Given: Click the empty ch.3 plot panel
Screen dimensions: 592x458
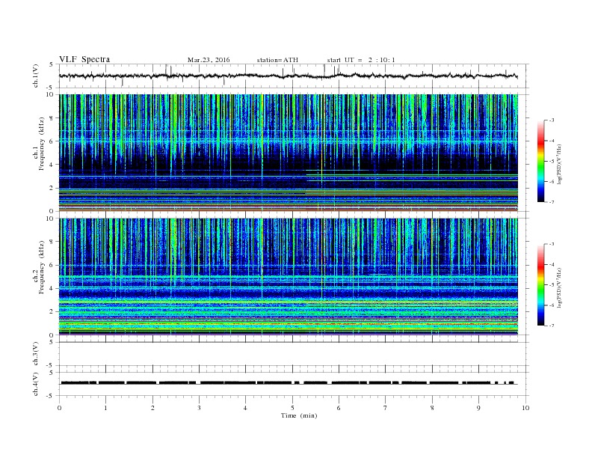Looking at the screenshot, I should pos(293,354).
